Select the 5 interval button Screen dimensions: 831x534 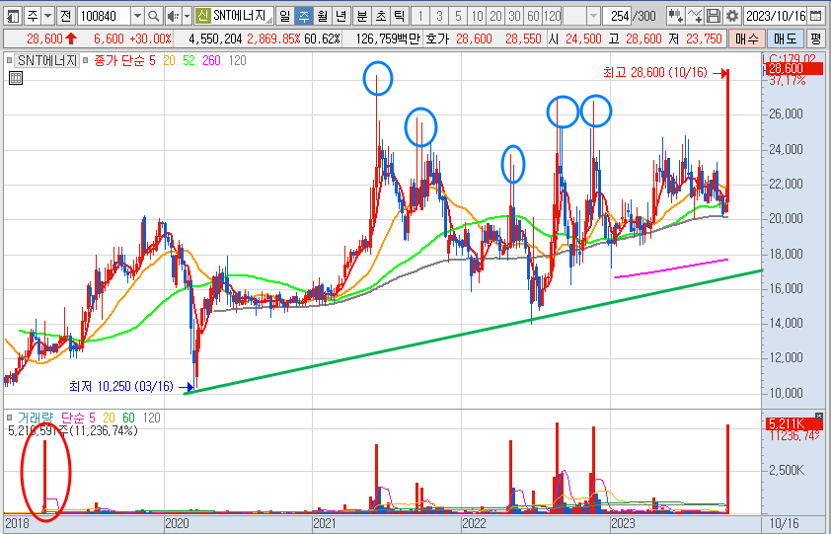(458, 17)
